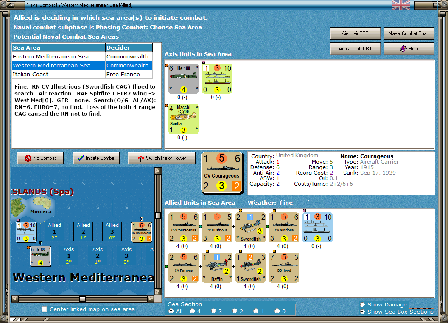
Task: Select the Eastern Mediterranean Sea row
Action: (x=82, y=56)
